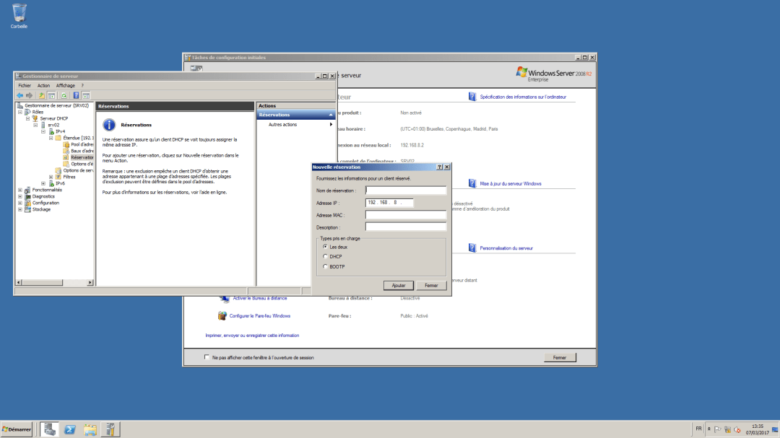Click the Server Manager icon in the taskbar
The height and width of the screenshot is (438, 780).
110,429
